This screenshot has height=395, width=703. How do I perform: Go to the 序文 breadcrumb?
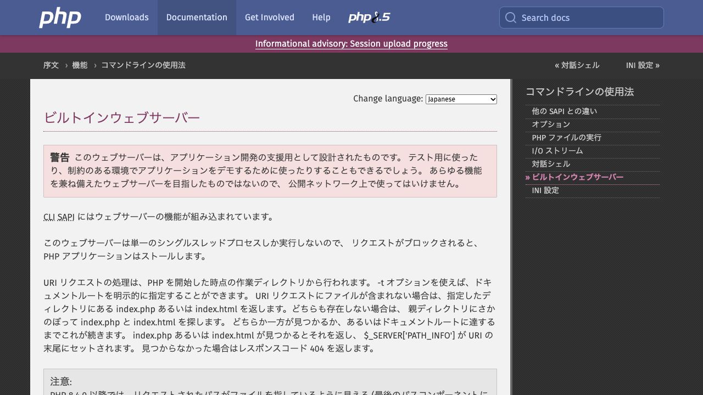point(51,65)
